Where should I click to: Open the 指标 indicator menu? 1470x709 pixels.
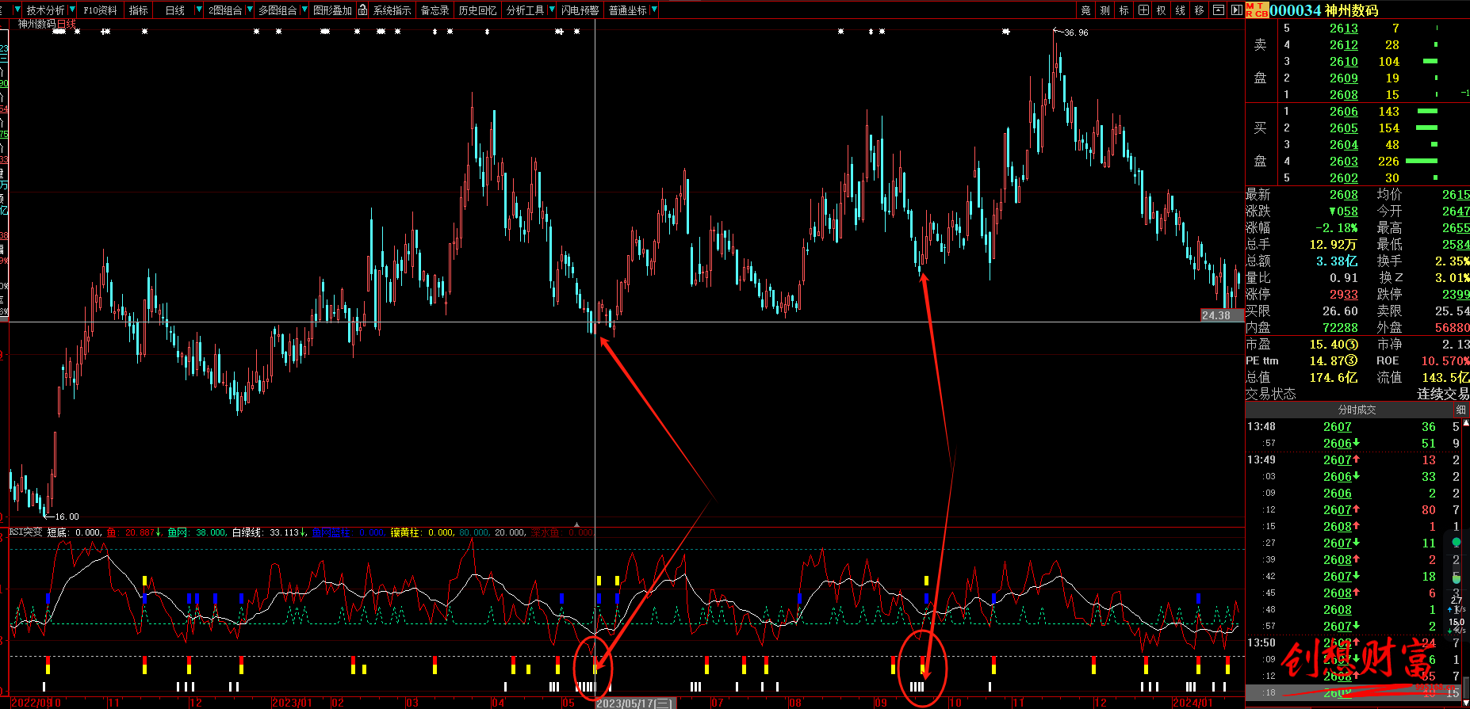point(139,10)
